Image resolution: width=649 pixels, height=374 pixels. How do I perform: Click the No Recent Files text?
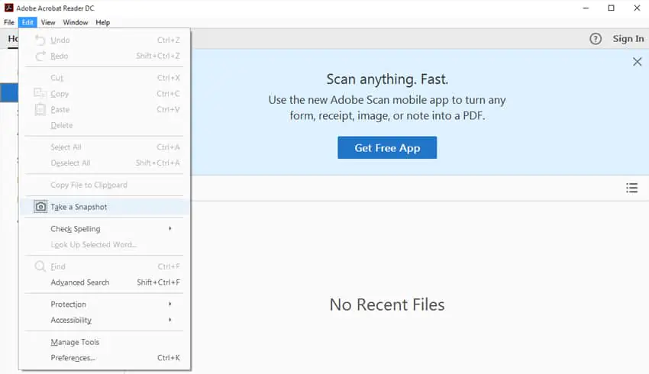point(387,305)
